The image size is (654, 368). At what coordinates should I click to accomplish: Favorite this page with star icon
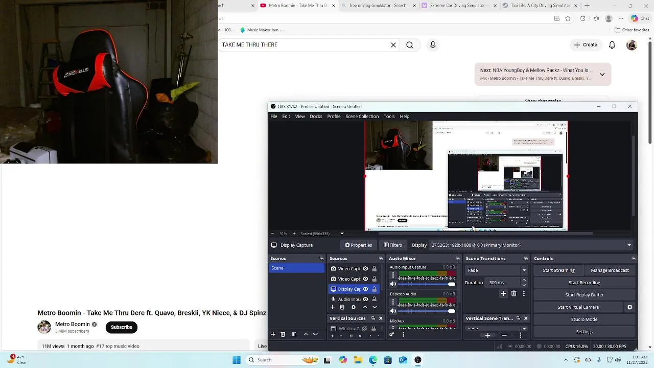(568, 18)
